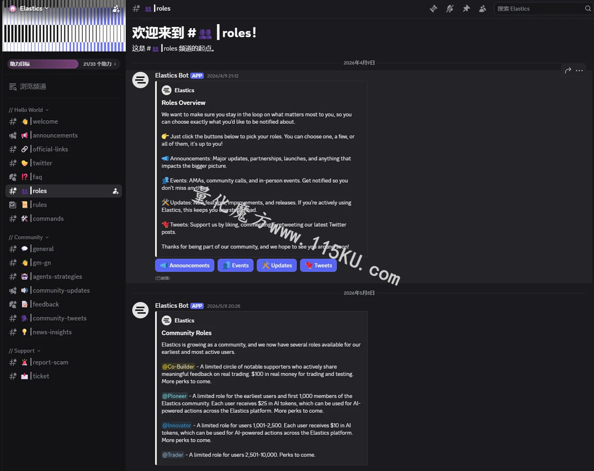Click the timestamp 2026/4/9 21:12
This screenshot has width=594, height=471.
click(223, 75)
